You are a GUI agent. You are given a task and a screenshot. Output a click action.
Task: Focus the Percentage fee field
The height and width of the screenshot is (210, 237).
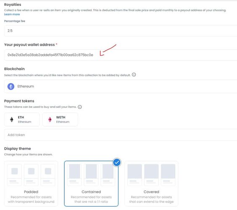(x=121, y=31)
